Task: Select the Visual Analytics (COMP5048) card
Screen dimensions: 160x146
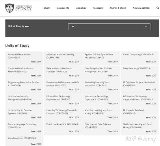Action: (24, 141)
